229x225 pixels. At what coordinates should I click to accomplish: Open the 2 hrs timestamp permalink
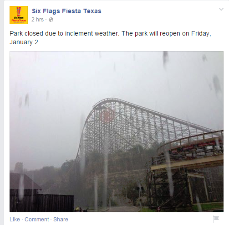(x=37, y=20)
